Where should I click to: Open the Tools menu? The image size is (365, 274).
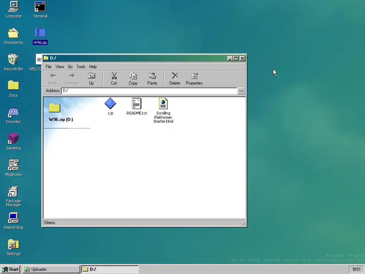pos(81,67)
